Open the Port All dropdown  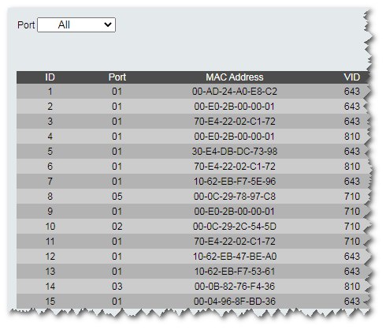pyautogui.click(x=76, y=25)
